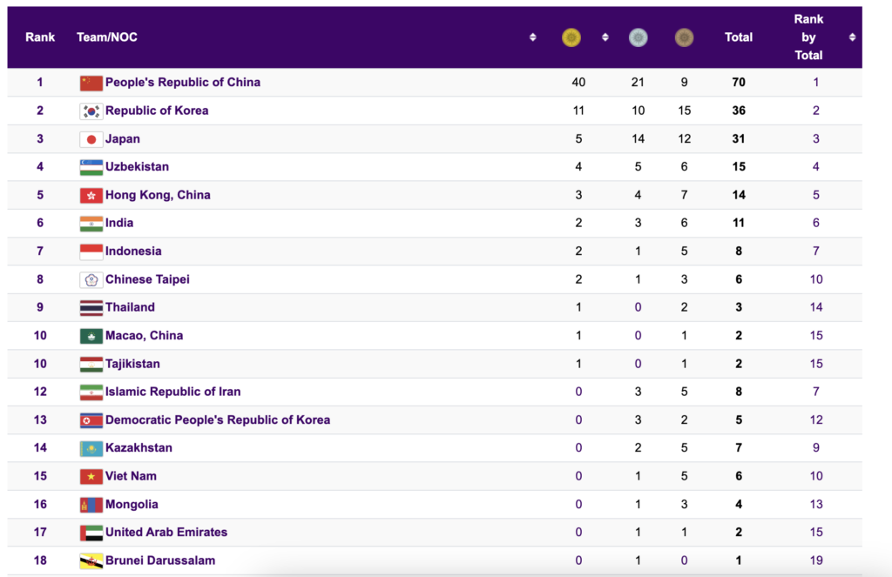Sort table by Rank by Total arrows
892x577 pixels.
click(852, 37)
